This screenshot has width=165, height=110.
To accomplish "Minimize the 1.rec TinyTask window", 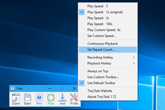I will 50,88.
